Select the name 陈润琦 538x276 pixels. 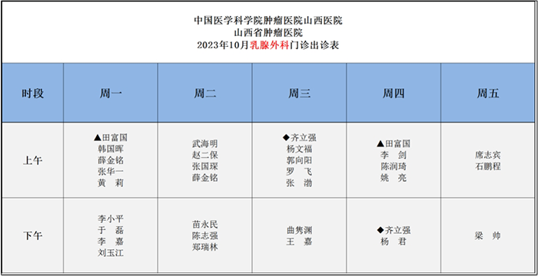point(394,166)
